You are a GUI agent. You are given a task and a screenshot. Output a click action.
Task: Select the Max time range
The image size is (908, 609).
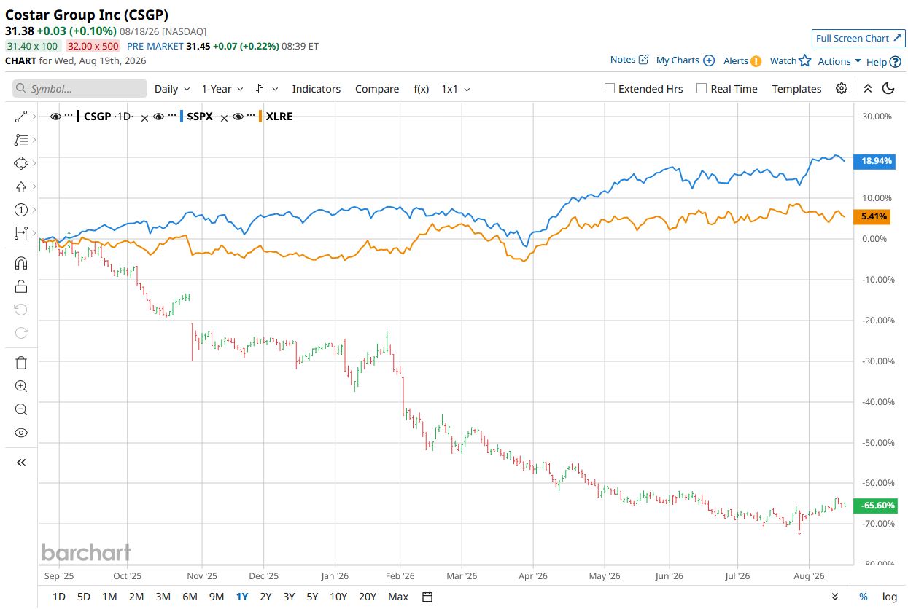pos(398,597)
